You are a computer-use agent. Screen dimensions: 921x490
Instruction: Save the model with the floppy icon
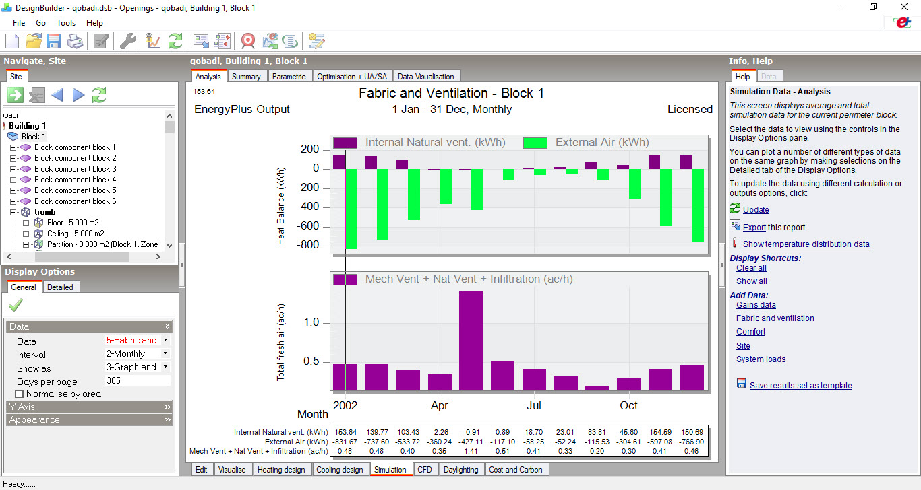coord(54,41)
